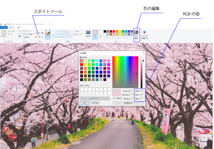Click the pink color preview box in dialog
Viewport: 214px width, 149px height.
pos(117,93)
